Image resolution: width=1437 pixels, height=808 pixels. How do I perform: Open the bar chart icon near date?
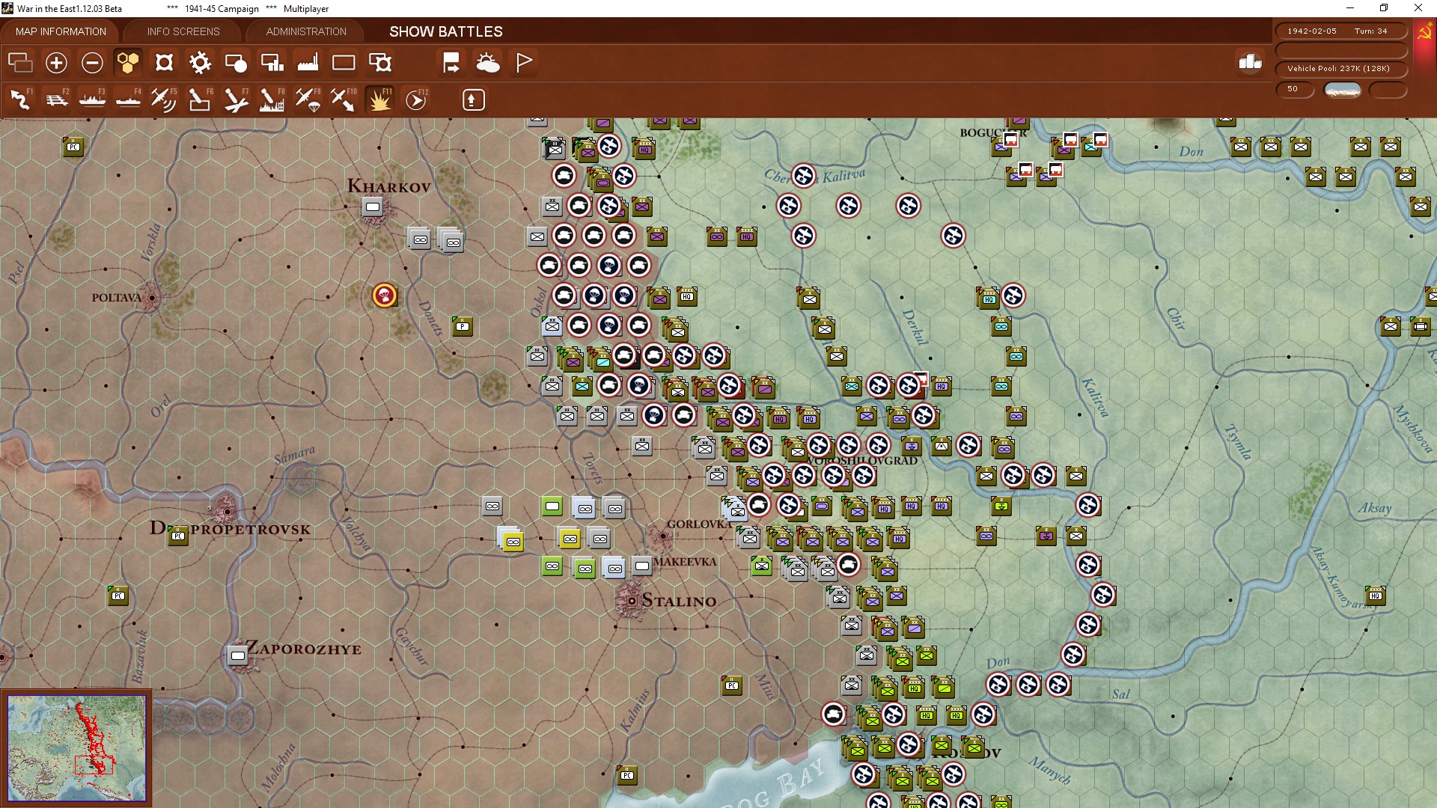pyautogui.click(x=1251, y=62)
